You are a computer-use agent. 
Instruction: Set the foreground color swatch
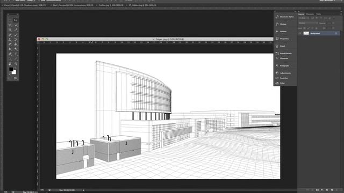[x=11, y=69]
